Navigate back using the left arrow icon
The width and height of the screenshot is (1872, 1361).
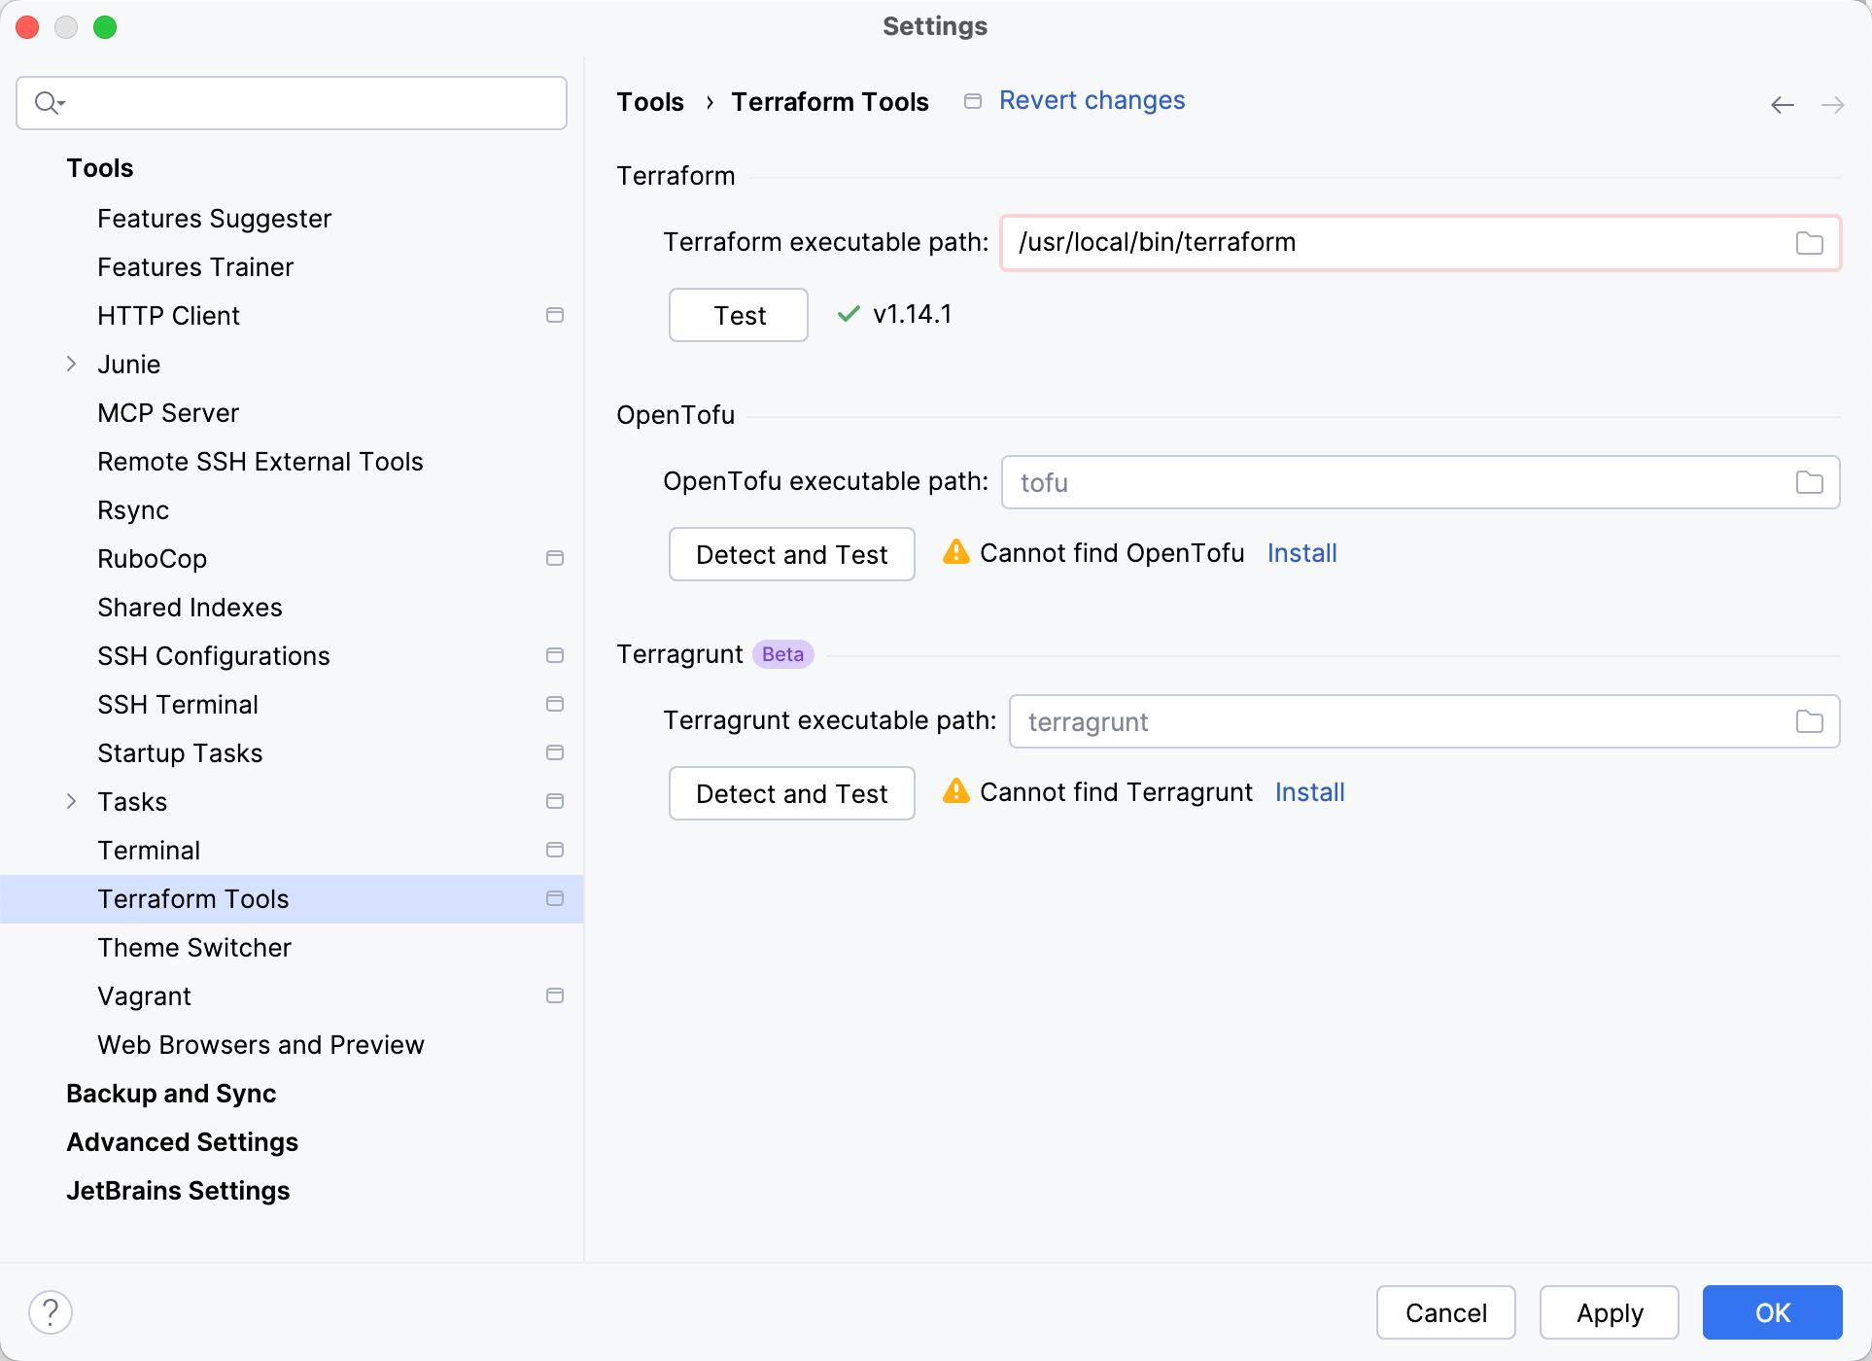click(1782, 104)
